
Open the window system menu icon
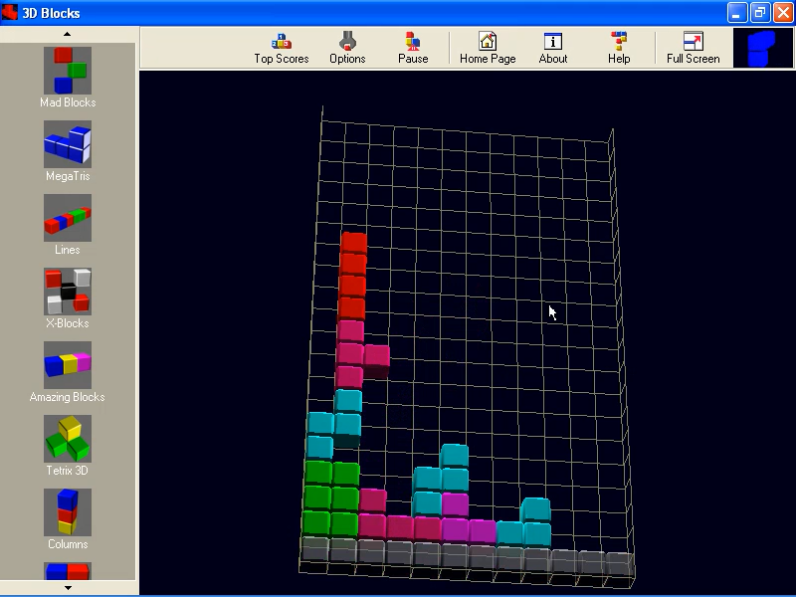(10, 12)
